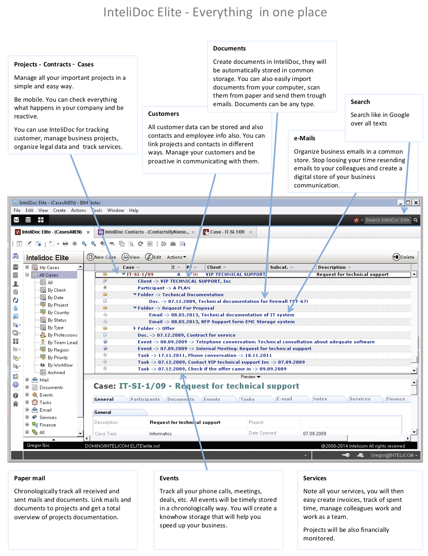Viewport: 428px width, 556px height.
Task: Switch to the InteliDoc Contacts tab
Action: pyautogui.click(x=147, y=232)
